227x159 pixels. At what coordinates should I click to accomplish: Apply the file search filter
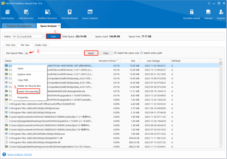coord(91,53)
